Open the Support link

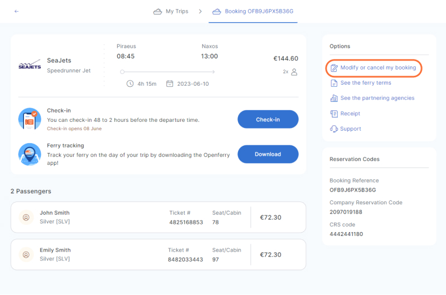coord(351,129)
